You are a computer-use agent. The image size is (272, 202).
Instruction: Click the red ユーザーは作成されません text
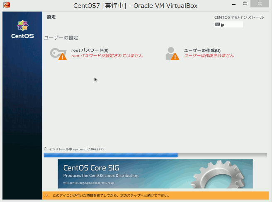(x=209, y=56)
